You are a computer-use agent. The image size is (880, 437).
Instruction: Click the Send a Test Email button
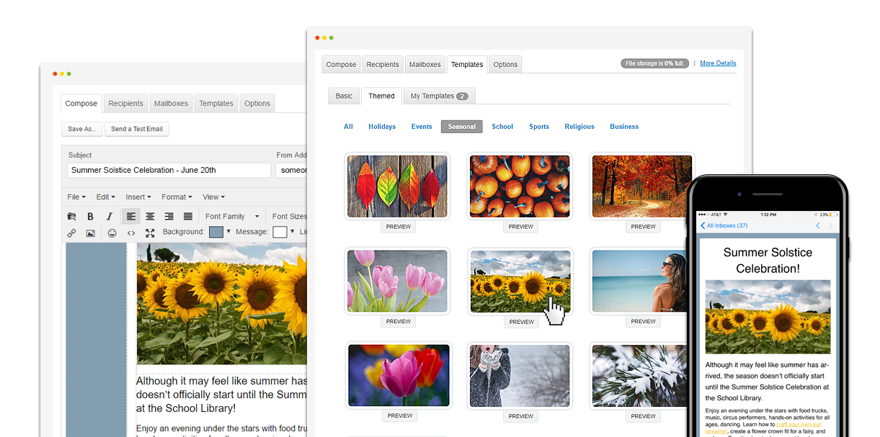(x=137, y=129)
